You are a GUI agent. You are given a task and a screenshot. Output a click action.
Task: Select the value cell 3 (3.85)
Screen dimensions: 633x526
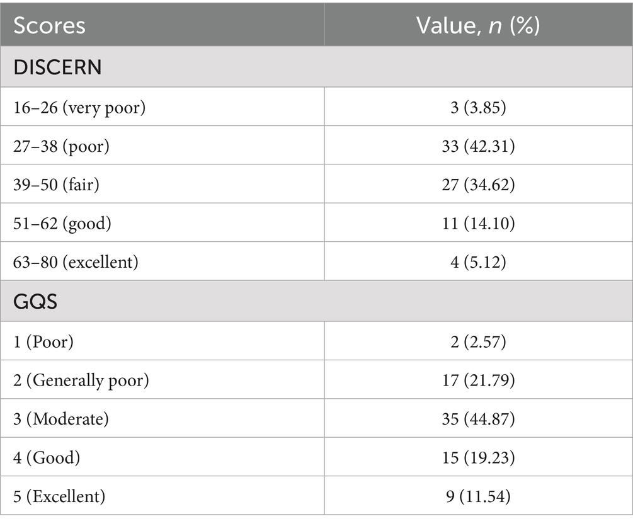[478, 107]
